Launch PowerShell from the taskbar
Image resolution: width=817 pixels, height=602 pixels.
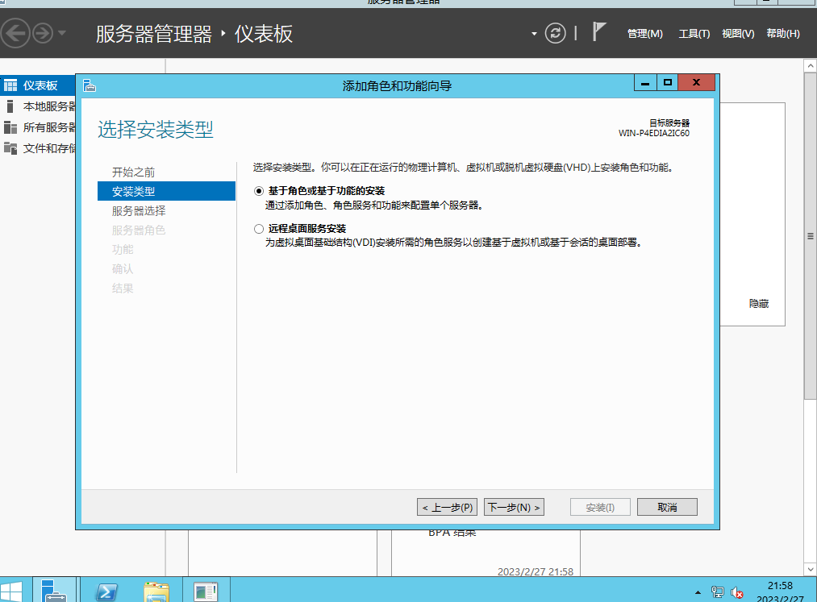106,592
